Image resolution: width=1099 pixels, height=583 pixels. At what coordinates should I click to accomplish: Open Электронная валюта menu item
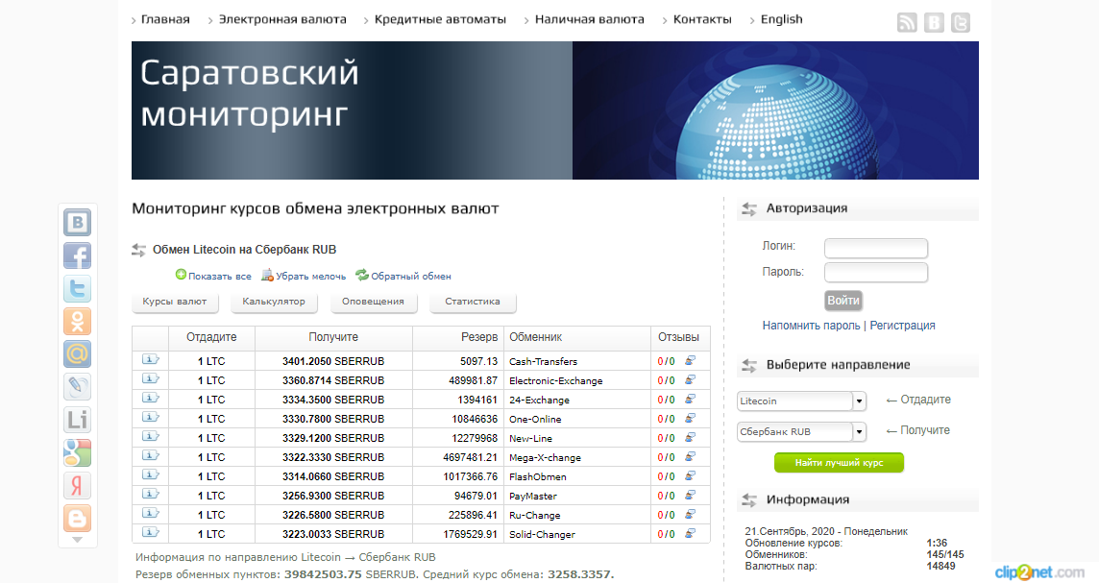[x=282, y=19]
